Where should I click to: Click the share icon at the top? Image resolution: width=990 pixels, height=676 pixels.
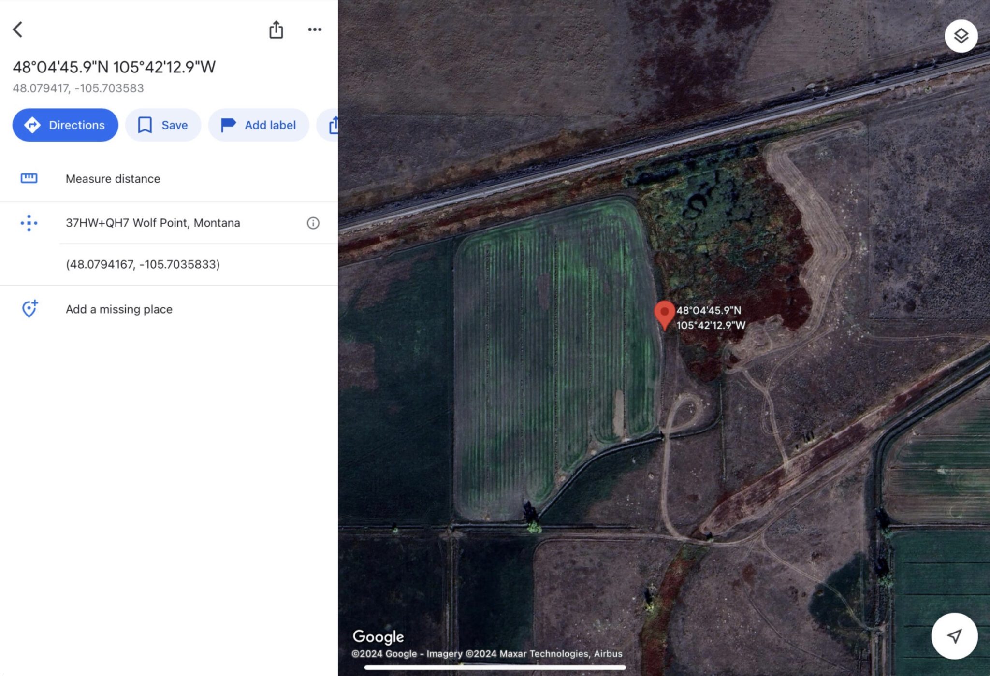276,29
